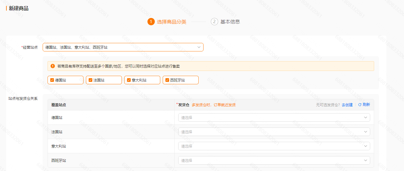Open the 经营站点 multi-select dropdown

click(122, 47)
